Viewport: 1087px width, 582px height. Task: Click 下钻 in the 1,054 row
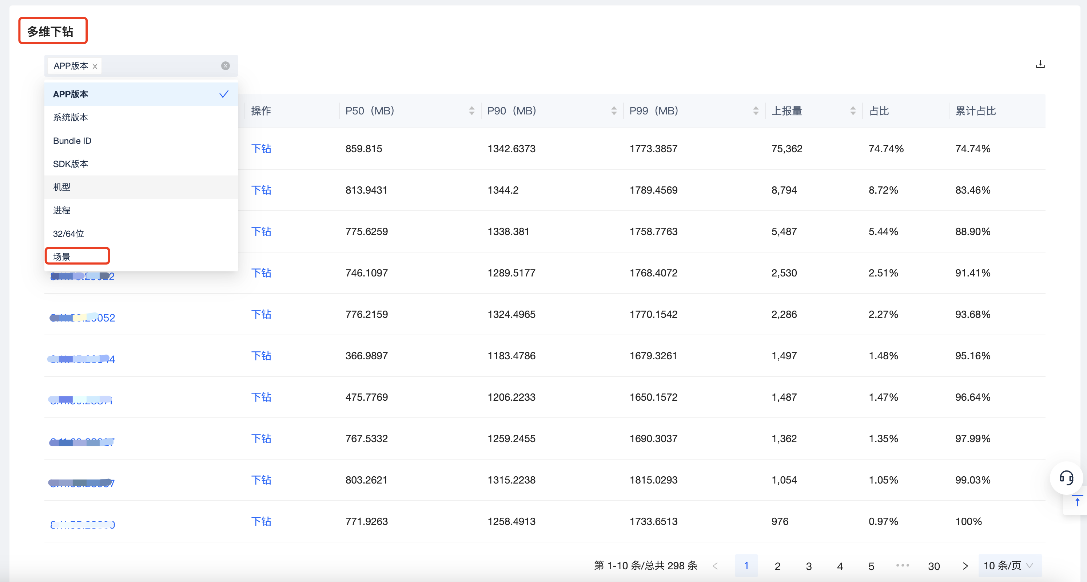point(261,480)
